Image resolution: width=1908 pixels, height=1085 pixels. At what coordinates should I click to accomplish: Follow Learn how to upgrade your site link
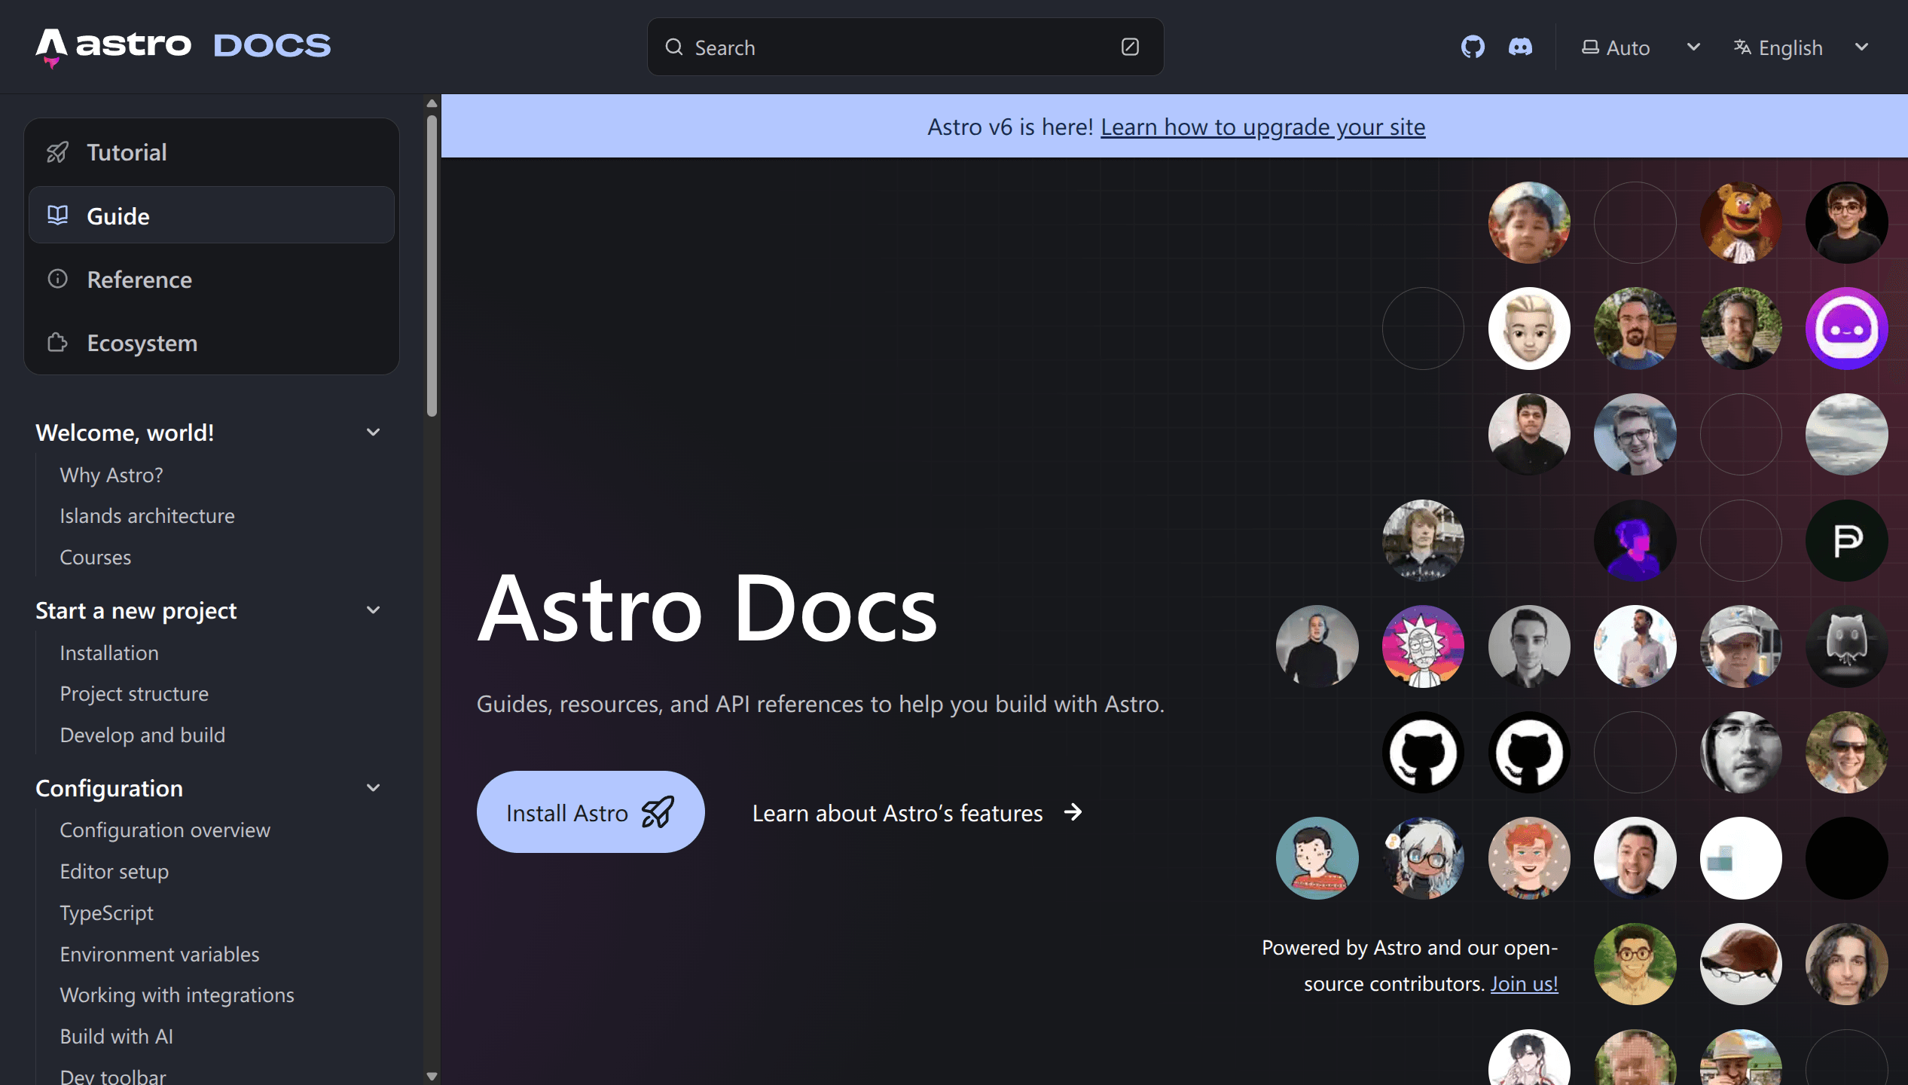[1263, 127]
